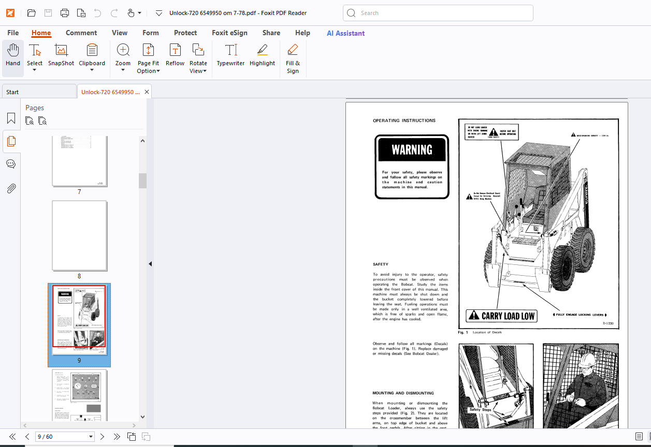This screenshot has width=651, height=447.
Task: Close the Unlock-720 PDF tab
Action: pyautogui.click(x=147, y=92)
